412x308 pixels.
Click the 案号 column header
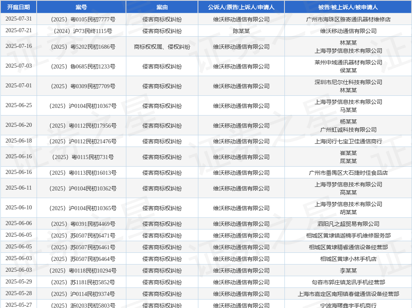tap(81, 7)
